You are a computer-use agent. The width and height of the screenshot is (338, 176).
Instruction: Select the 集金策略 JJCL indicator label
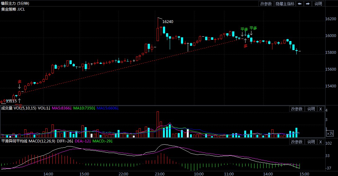(13, 9)
